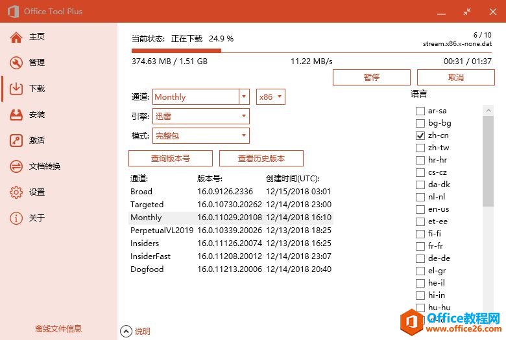Enable the hr-hr language checkbox
Screen dimensions: 506x340
point(420,160)
